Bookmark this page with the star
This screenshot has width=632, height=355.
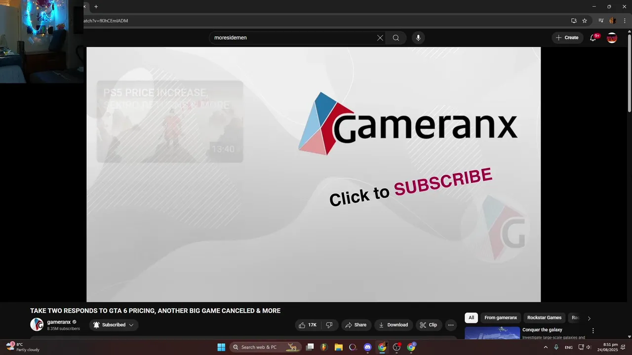coord(585,21)
